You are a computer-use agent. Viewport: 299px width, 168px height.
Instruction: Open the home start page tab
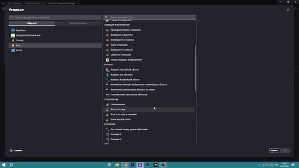[x=15, y=3]
